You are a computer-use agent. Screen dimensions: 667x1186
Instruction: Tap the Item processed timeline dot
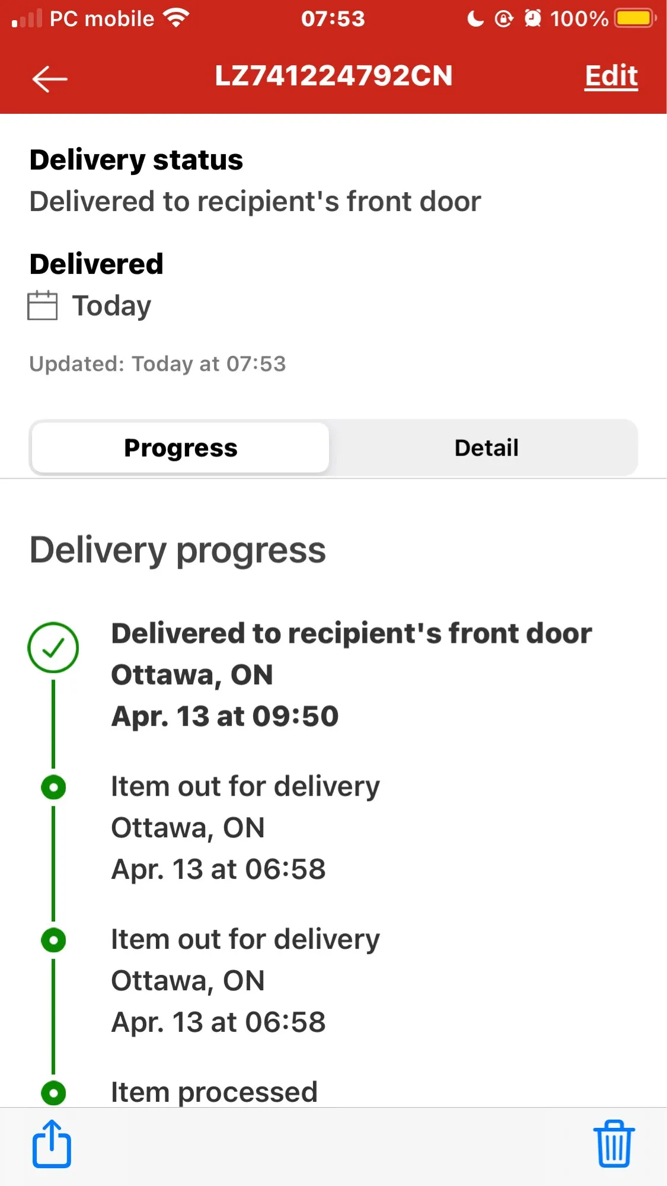coord(53,1092)
